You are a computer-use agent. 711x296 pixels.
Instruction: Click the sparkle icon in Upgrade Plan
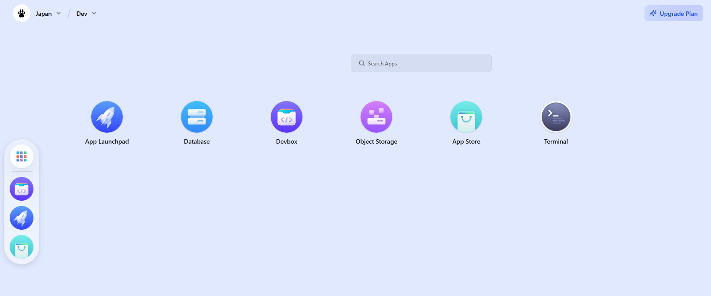(x=653, y=13)
